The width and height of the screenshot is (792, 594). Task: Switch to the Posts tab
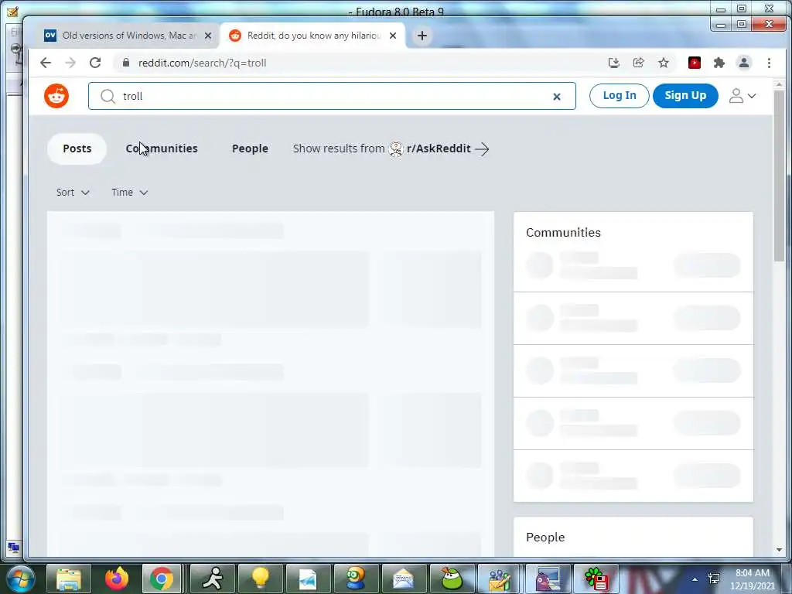click(x=77, y=148)
